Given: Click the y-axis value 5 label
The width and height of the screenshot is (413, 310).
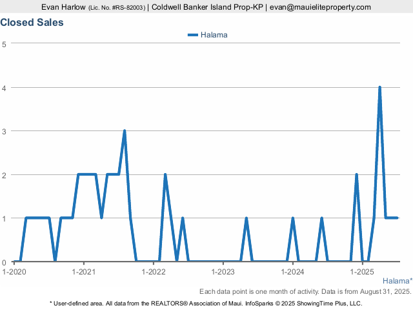Looking at the screenshot, I should pos(4,44).
